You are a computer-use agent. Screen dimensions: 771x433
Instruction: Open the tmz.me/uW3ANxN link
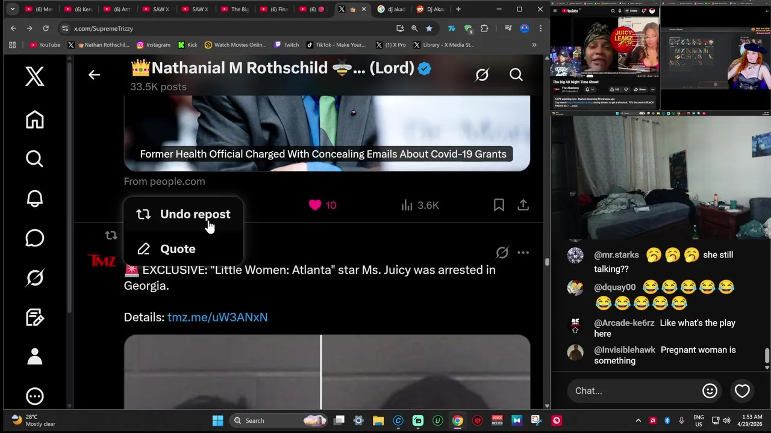217,317
